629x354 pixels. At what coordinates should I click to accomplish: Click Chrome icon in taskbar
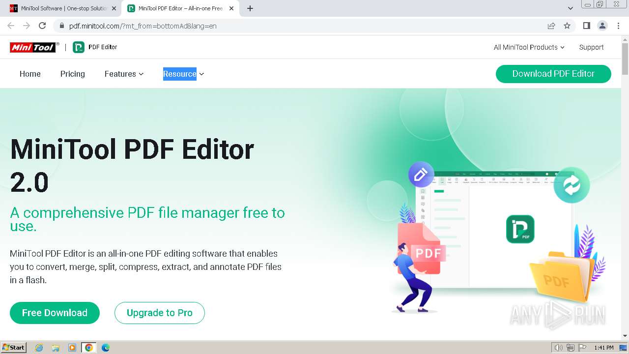click(89, 348)
